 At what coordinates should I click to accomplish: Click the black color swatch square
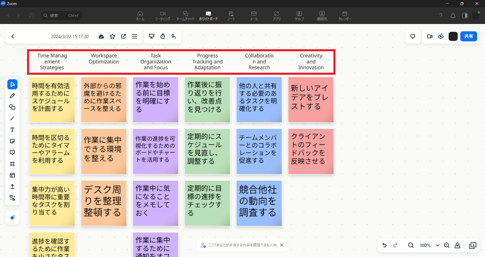pyautogui.click(x=453, y=36)
